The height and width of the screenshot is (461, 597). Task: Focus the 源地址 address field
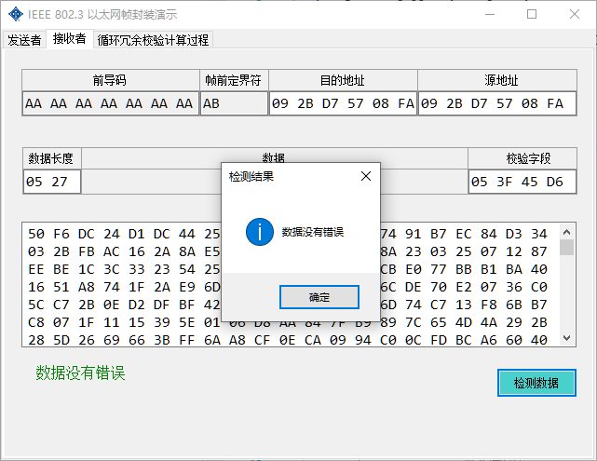tap(494, 103)
